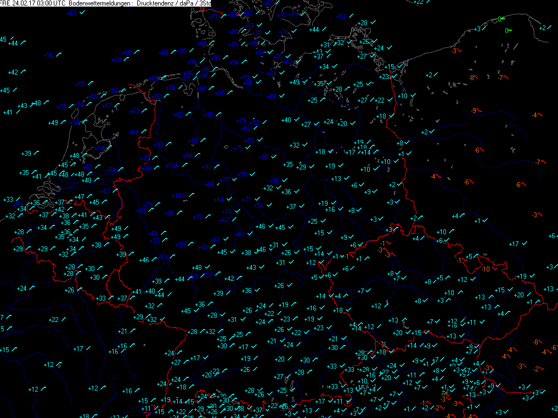The image size is (558, 418).
Task: Select the +94 pressure tendency reading
Action: (233, 63)
